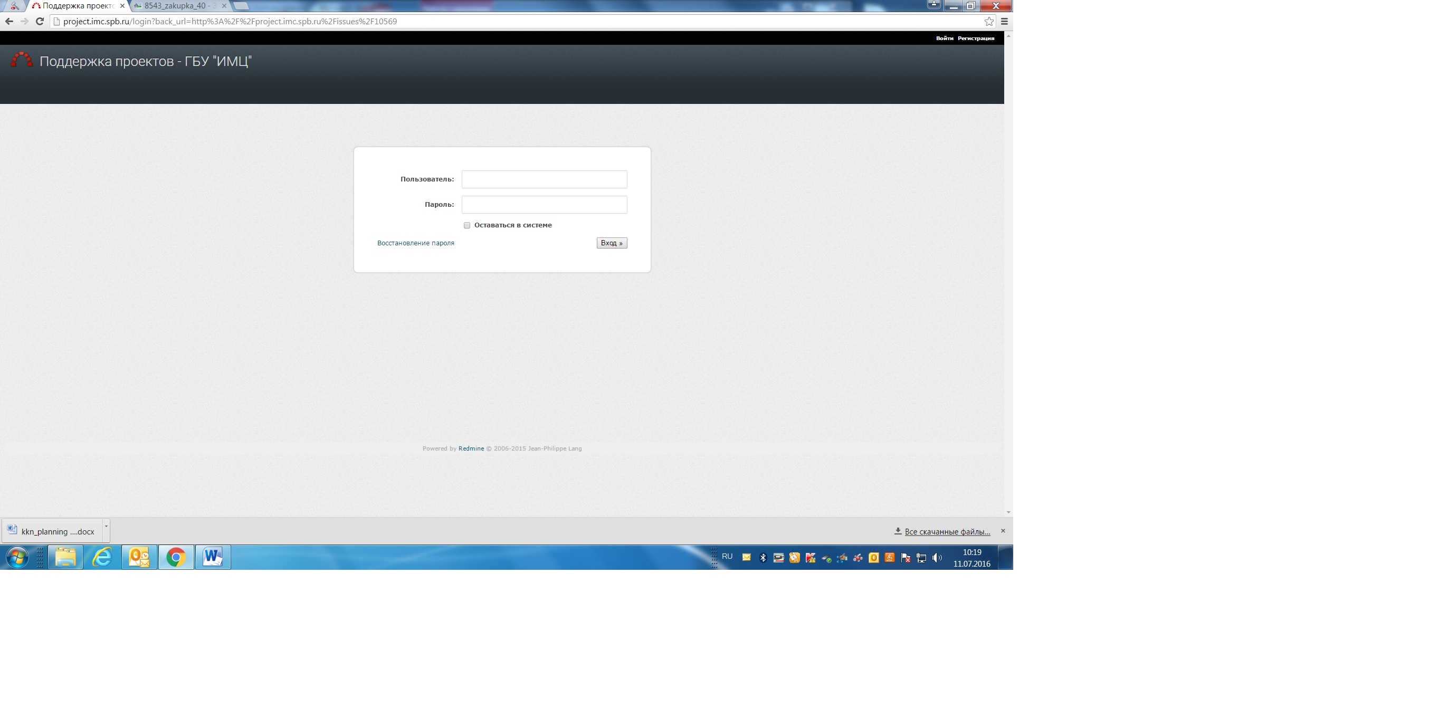Screen dimensions: 1429x726
Task: Open the Chrome hamburger menu
Action: pyautogui.click(x=1005, y=21)
